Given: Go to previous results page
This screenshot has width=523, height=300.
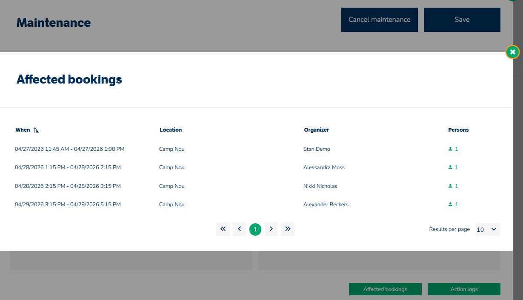Looking at the screenshot, I should (x=239, y=229).
